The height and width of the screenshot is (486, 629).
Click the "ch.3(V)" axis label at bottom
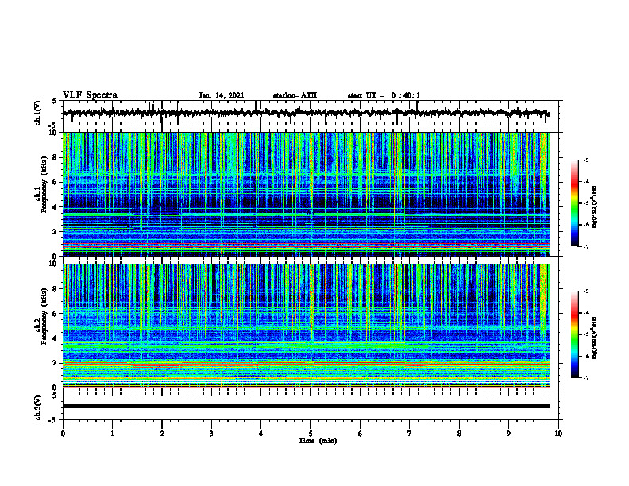[38, 407]
